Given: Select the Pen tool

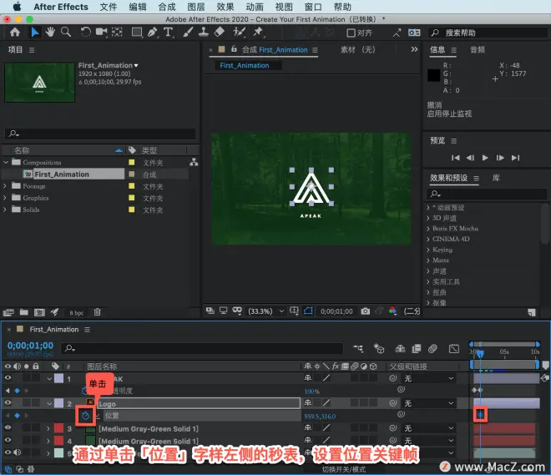Looking at the screenshot, I should (153, 32).
